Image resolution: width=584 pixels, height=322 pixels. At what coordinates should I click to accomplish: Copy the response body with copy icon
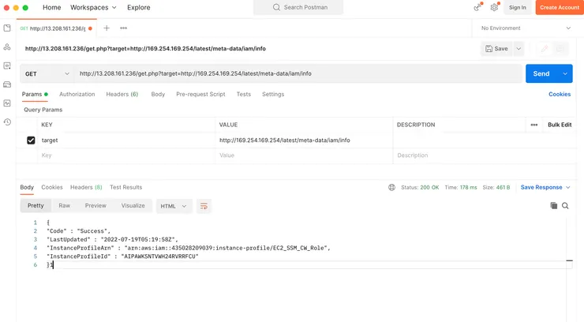[553, 206]
